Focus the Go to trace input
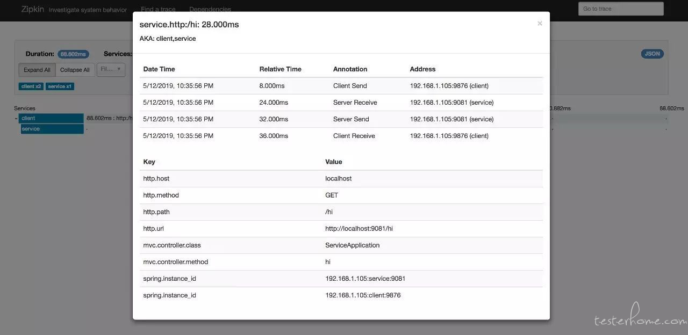688x335 pixels. tap(621, 9)
